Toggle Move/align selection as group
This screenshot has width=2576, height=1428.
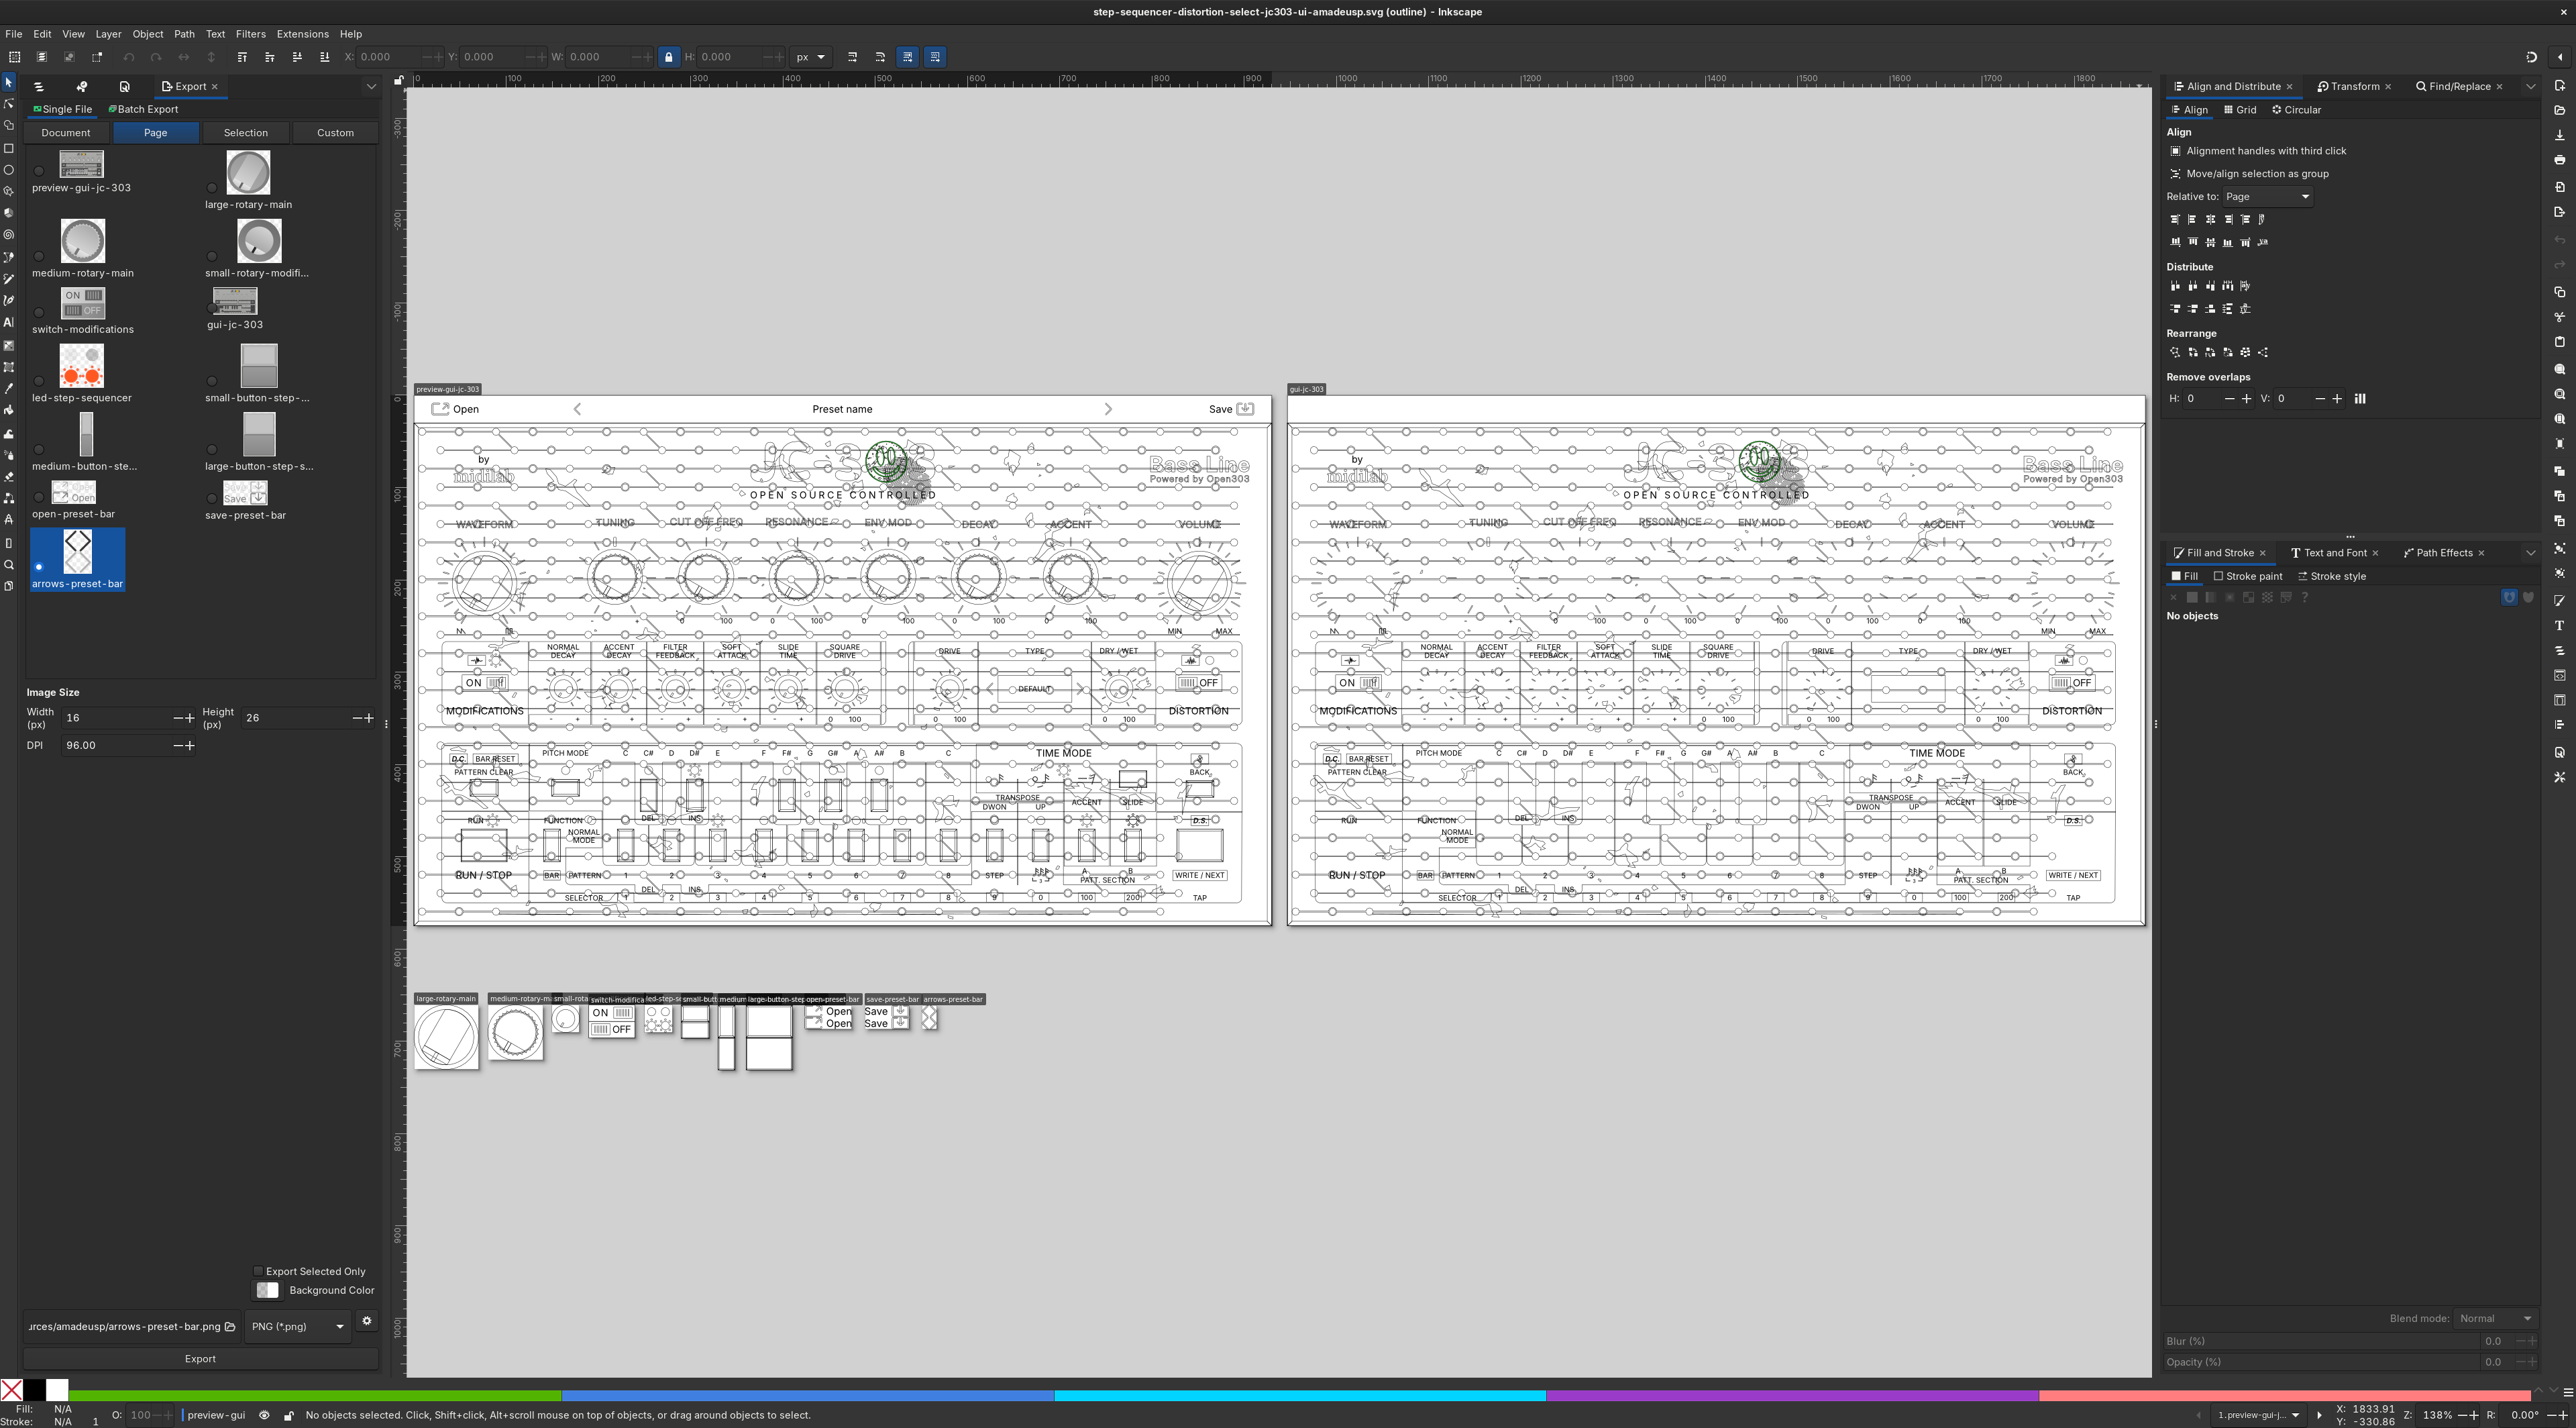coord(2176,173)
